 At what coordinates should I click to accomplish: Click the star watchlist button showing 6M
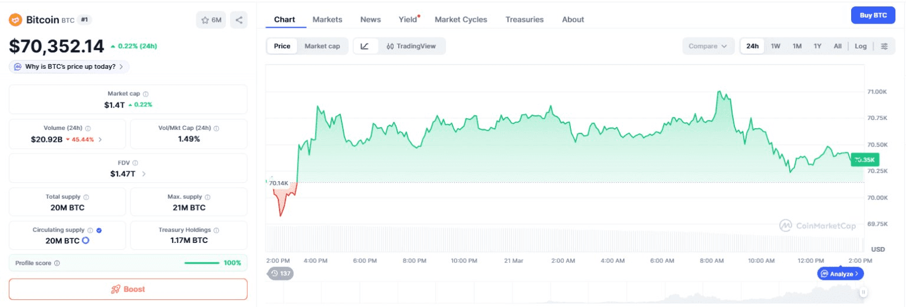pyautogui.click(x=211, y=20)
